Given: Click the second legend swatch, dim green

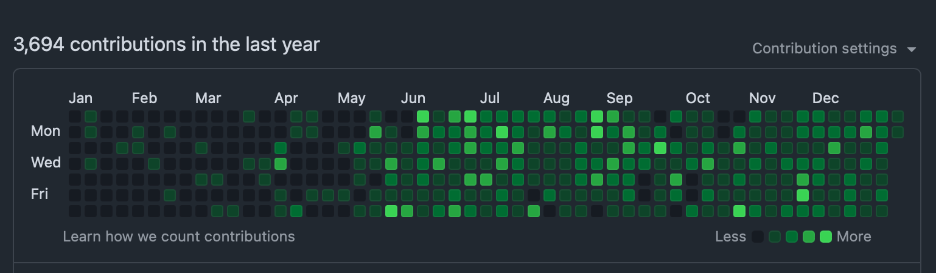Looking at the screenshot, I should point(775,237).
